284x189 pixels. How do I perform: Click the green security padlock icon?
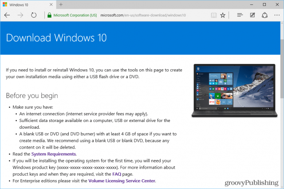click(49, 15)
